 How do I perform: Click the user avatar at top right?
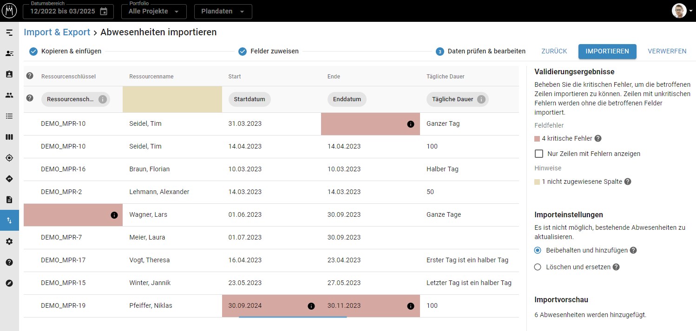click(679, 11)
